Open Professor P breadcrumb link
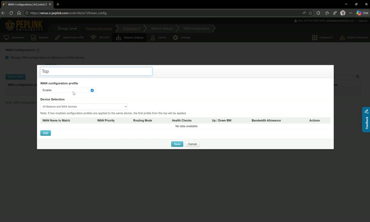Viewport: 370px width, 222px height. pyautogui.click(x=132, y=29)
